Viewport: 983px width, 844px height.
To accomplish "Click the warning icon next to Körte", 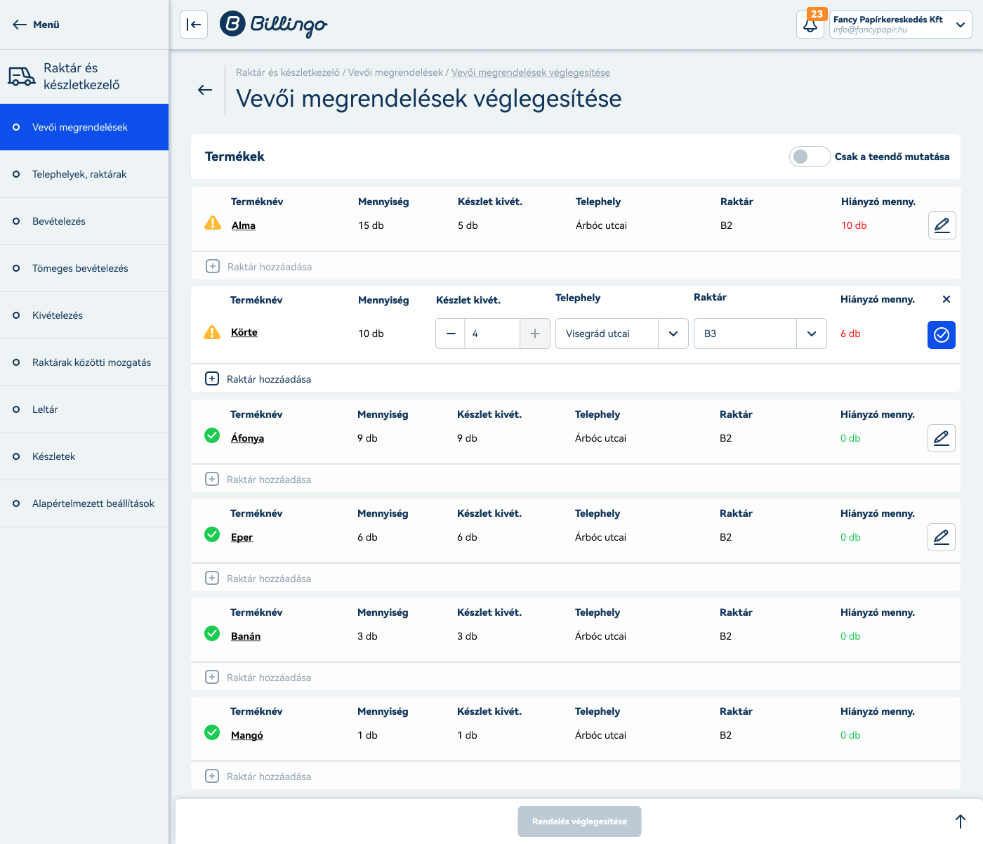I will click(212, 332).
